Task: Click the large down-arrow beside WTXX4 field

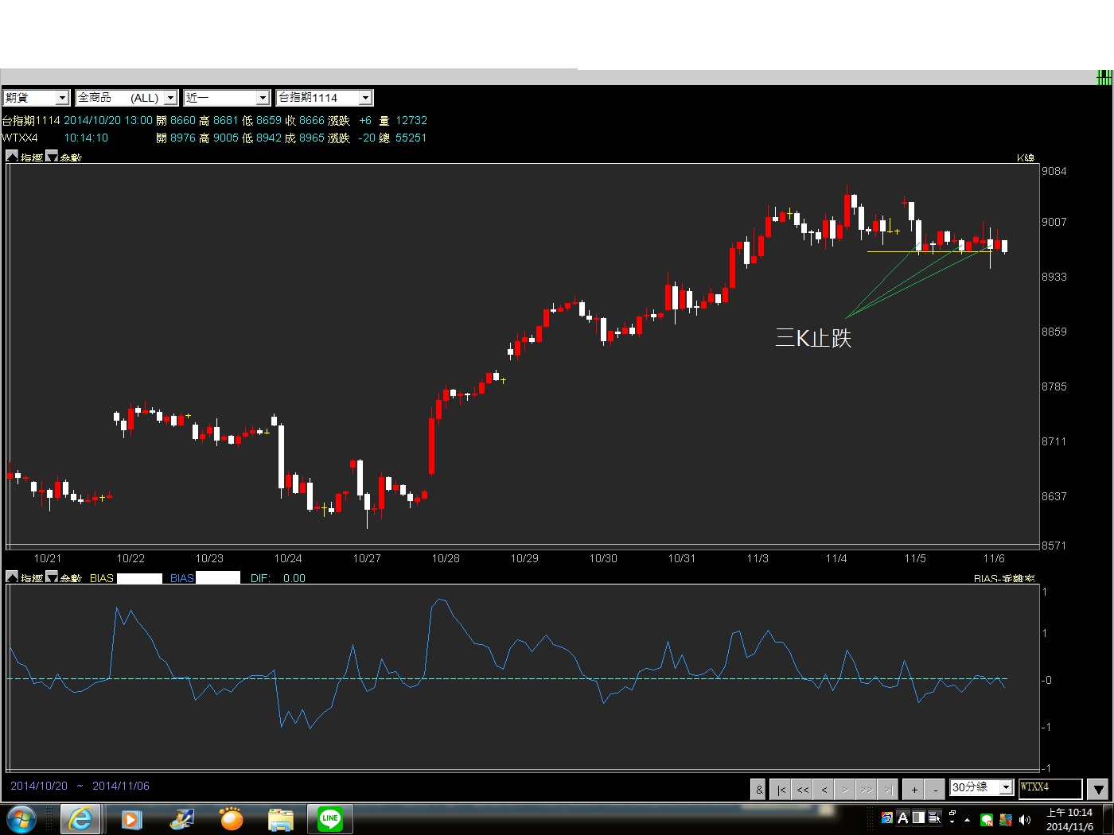Action: tap(1098, 789)
